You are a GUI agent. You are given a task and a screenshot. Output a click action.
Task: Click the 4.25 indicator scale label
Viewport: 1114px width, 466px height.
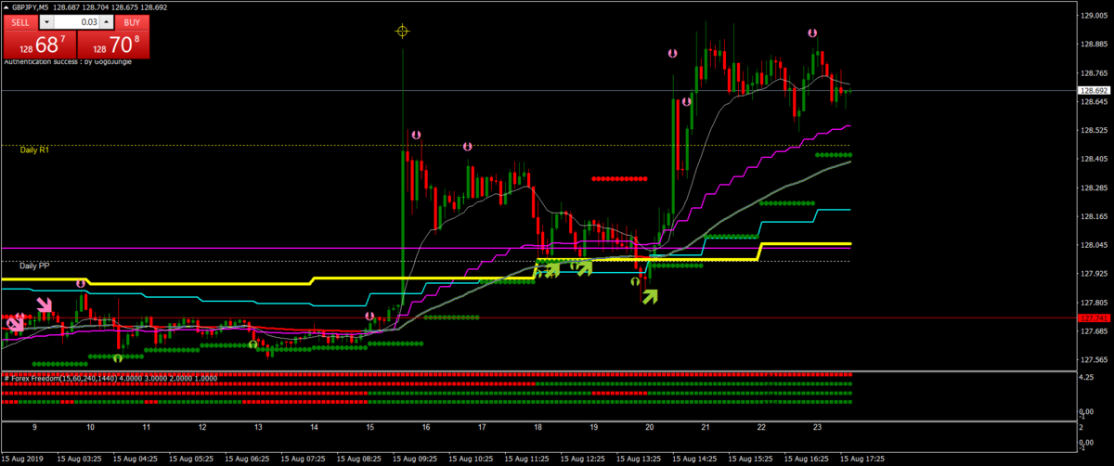click(x=1086, y=378)
